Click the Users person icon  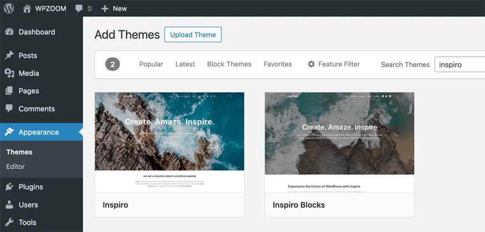[9, 205]
